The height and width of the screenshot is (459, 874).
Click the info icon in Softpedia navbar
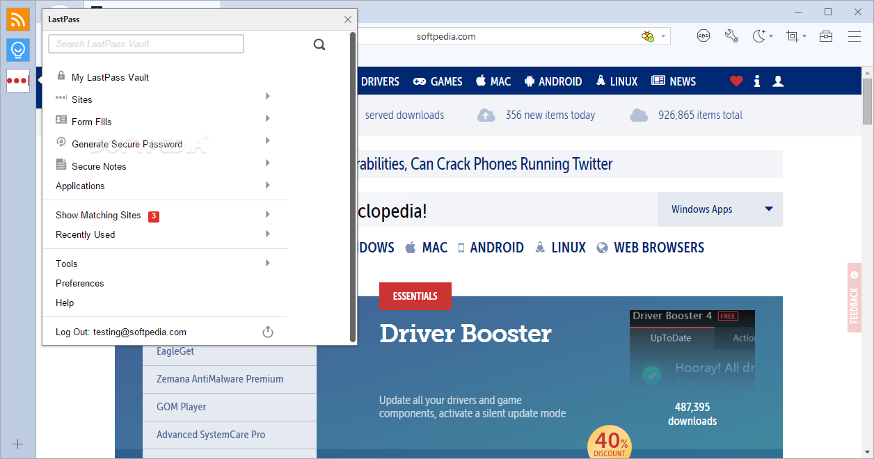coord(757,81)
